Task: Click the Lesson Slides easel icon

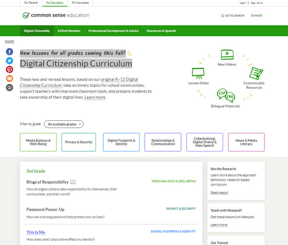Action: [198, 73]
